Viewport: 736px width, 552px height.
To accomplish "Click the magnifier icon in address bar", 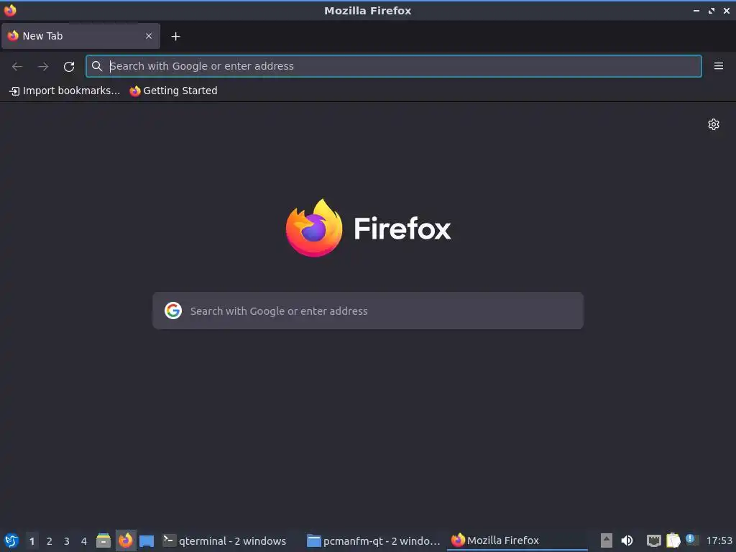I will (97, 66).
